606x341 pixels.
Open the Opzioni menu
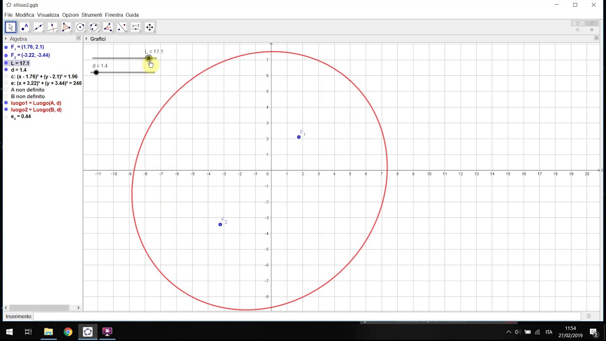click(x=70, y=15)
